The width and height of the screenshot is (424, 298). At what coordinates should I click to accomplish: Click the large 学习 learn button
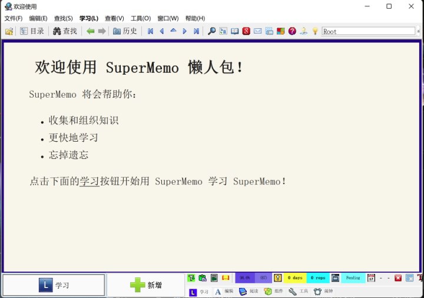(x=54, y=285)
